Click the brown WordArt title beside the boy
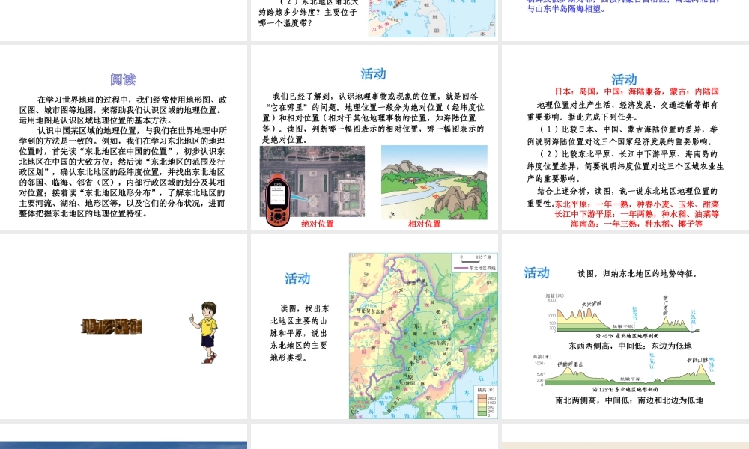749x449 pixels. [x=112, y=327]
